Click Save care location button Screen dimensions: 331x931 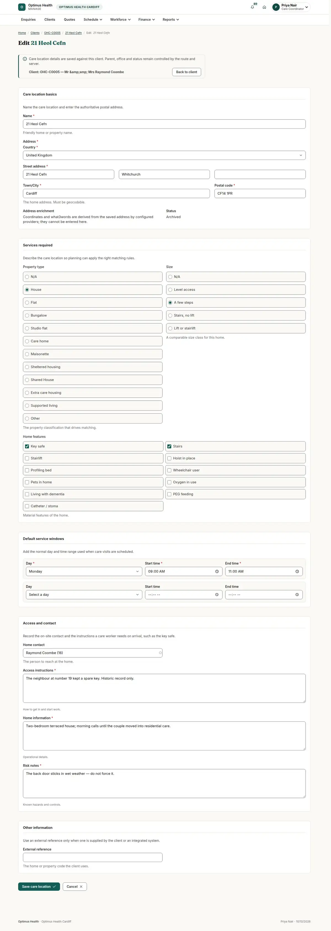[39, 887]
